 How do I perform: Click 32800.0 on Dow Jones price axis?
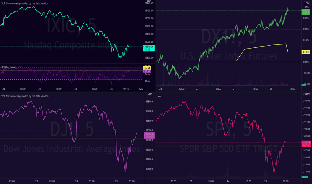click(150, 102)
